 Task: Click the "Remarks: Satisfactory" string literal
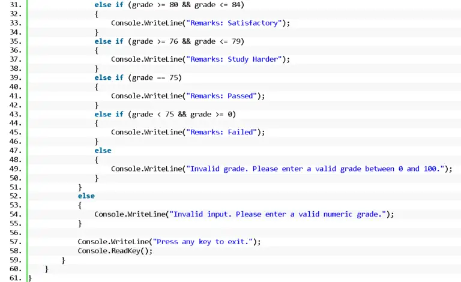pos(234,23)
